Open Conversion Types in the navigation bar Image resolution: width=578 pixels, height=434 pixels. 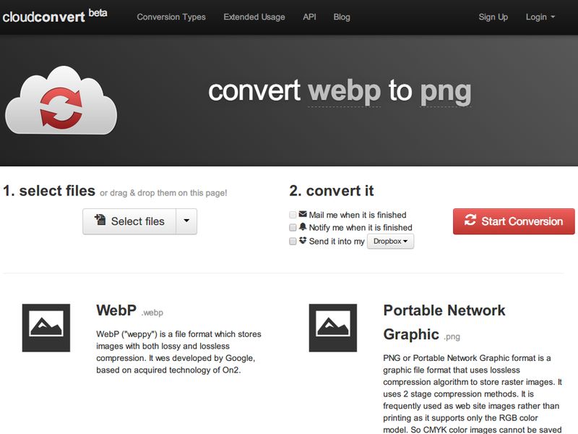click(171, 17)
